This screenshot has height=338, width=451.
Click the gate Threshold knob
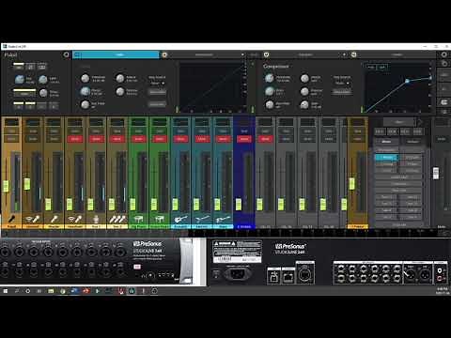[x=86, y=78]
